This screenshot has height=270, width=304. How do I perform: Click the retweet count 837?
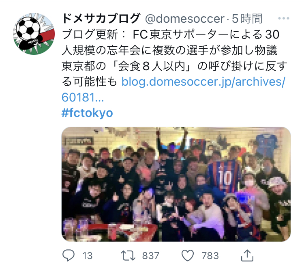151,256
